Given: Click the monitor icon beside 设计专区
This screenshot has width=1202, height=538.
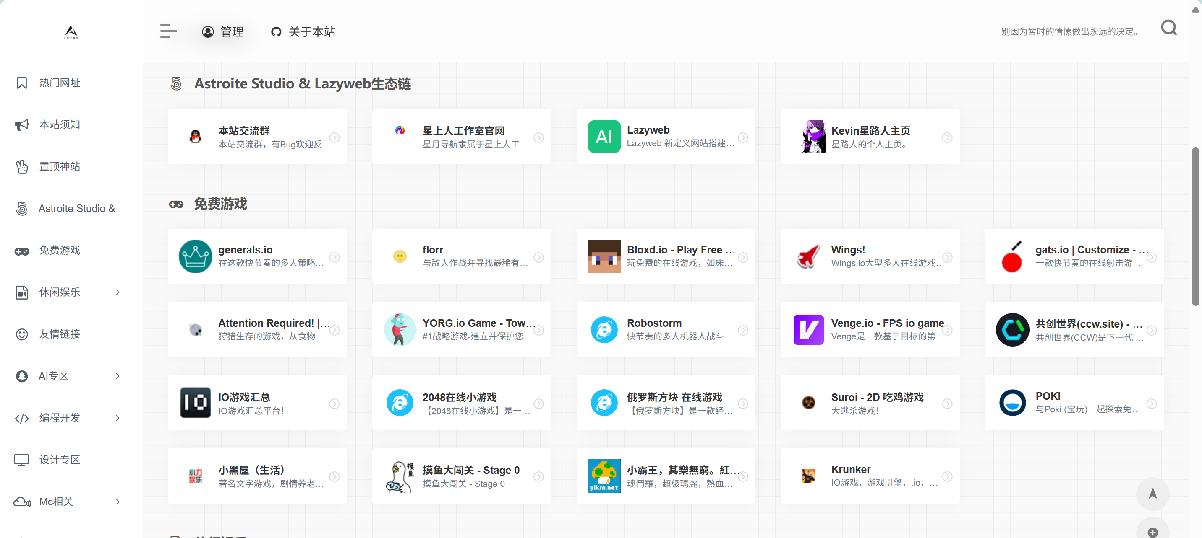Looking at the screenshot, I should [x=22, y=460].
